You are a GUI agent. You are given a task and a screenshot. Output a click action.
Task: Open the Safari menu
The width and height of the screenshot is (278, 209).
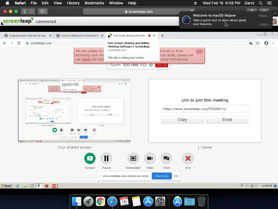coord(20,3)
